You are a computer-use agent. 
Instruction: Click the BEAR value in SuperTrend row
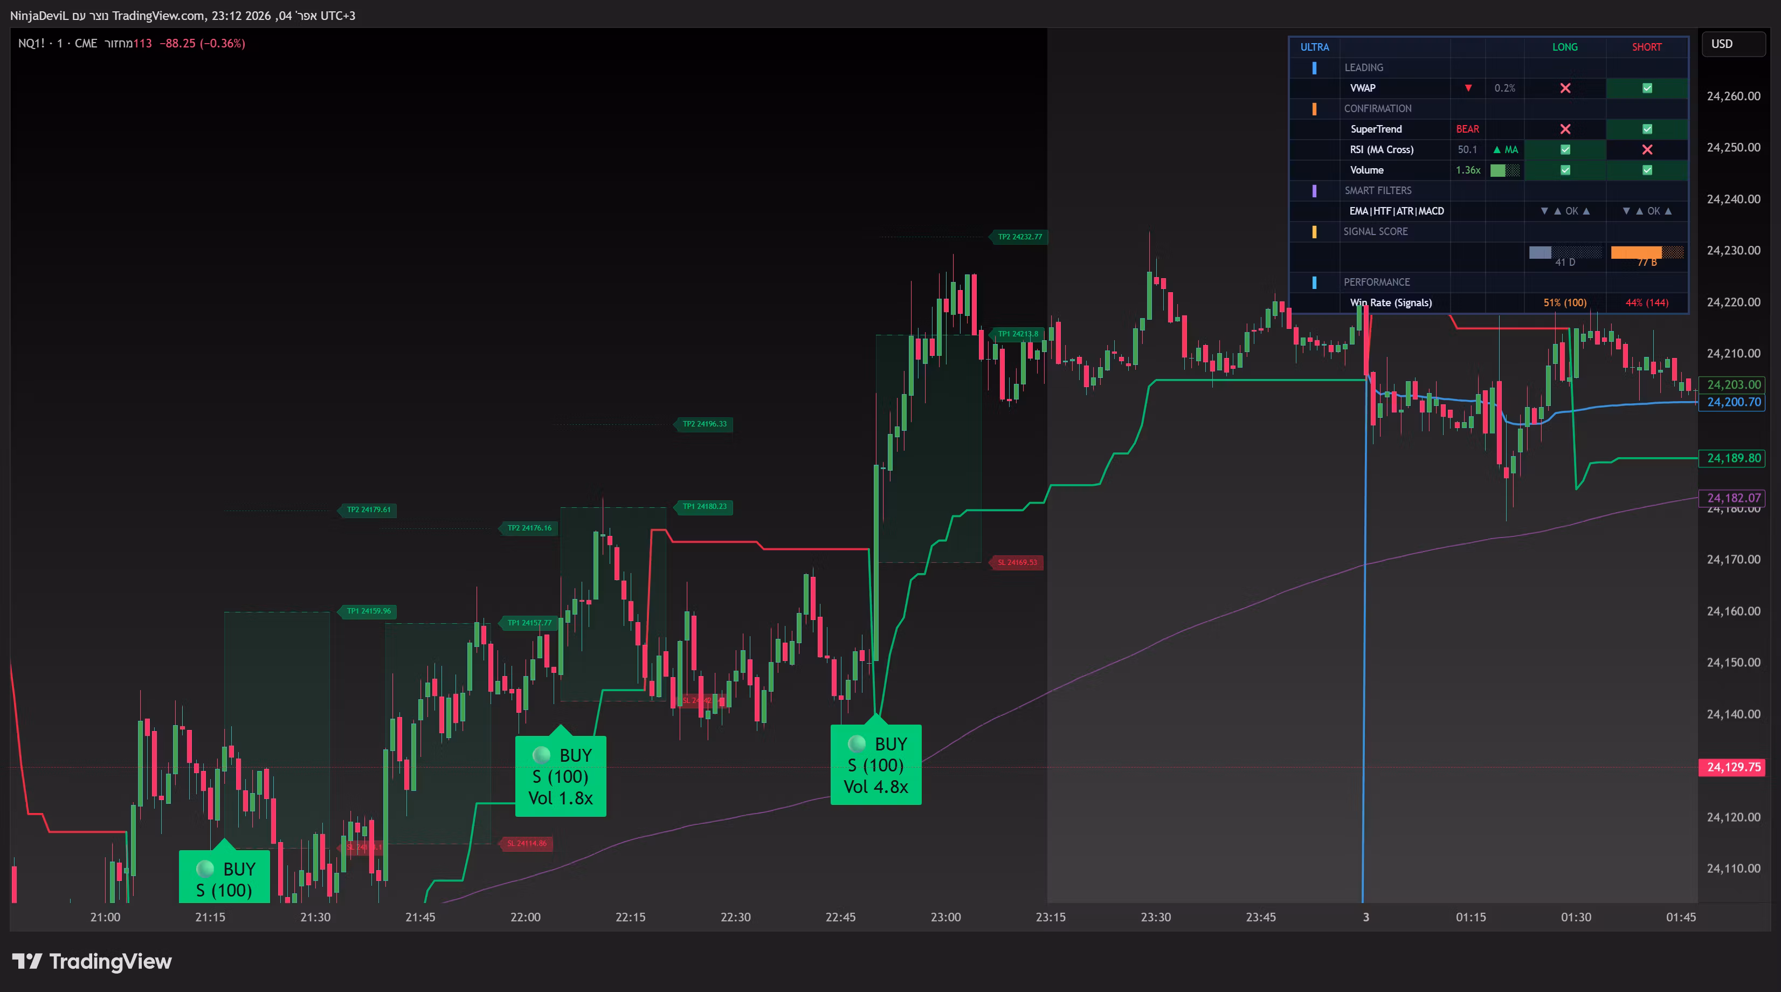click(1467, 129)
